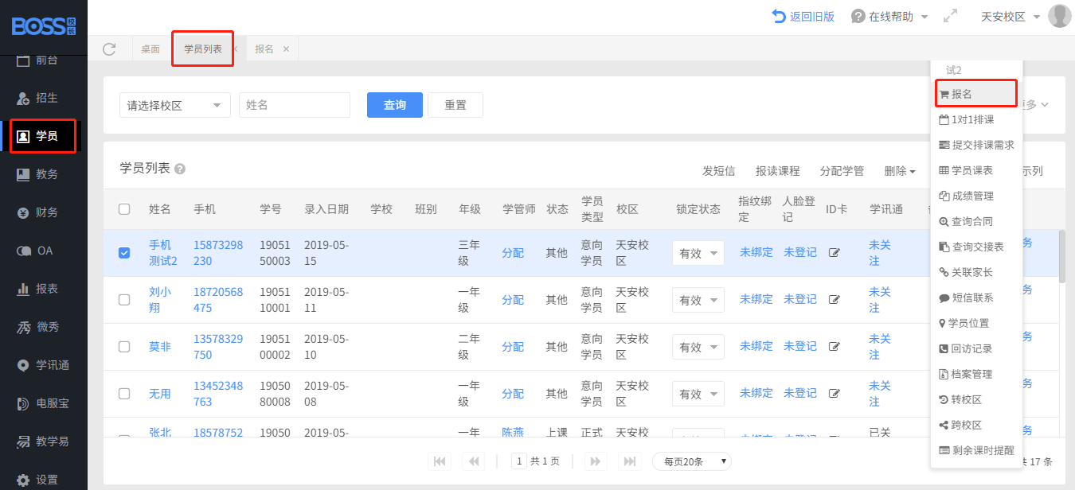Click the blue 查询 button

[x=395, y=105]
